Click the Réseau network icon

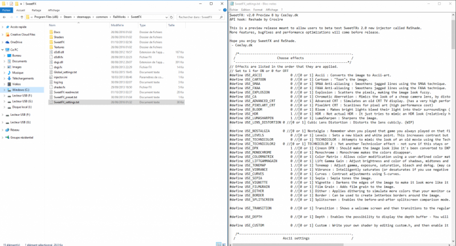click(x=7, y=130)
